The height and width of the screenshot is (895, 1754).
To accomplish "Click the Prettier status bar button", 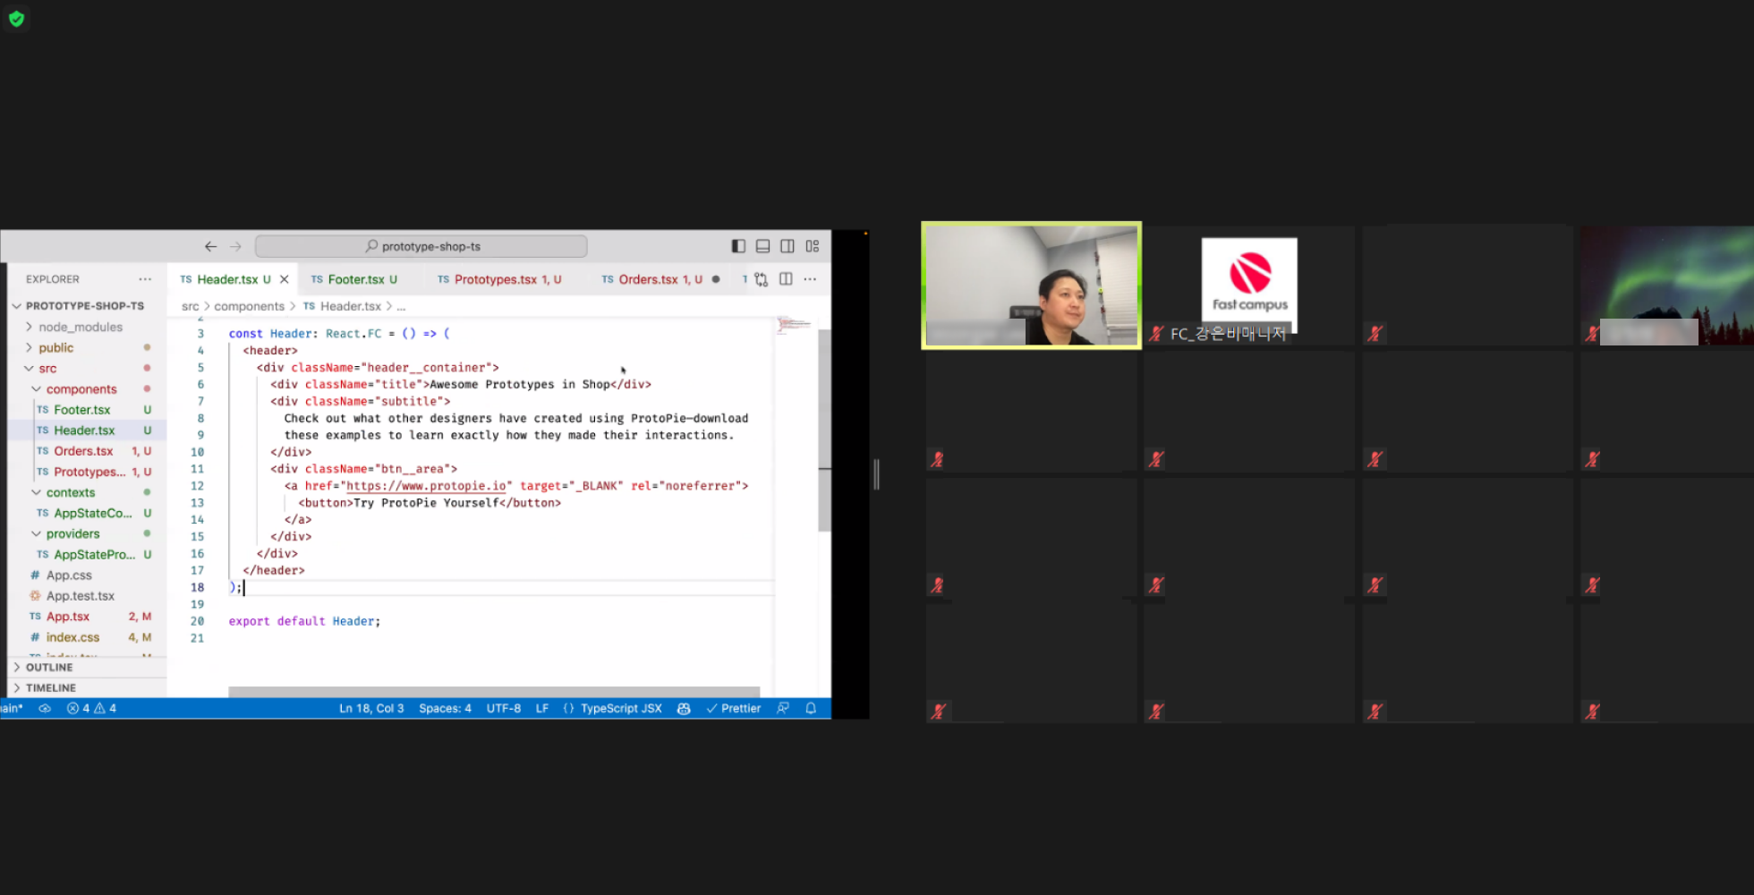I will [x=734, y=708].
